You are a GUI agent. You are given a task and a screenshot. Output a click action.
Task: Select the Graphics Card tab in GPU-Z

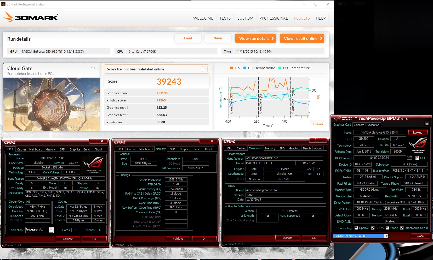[342, 125]
